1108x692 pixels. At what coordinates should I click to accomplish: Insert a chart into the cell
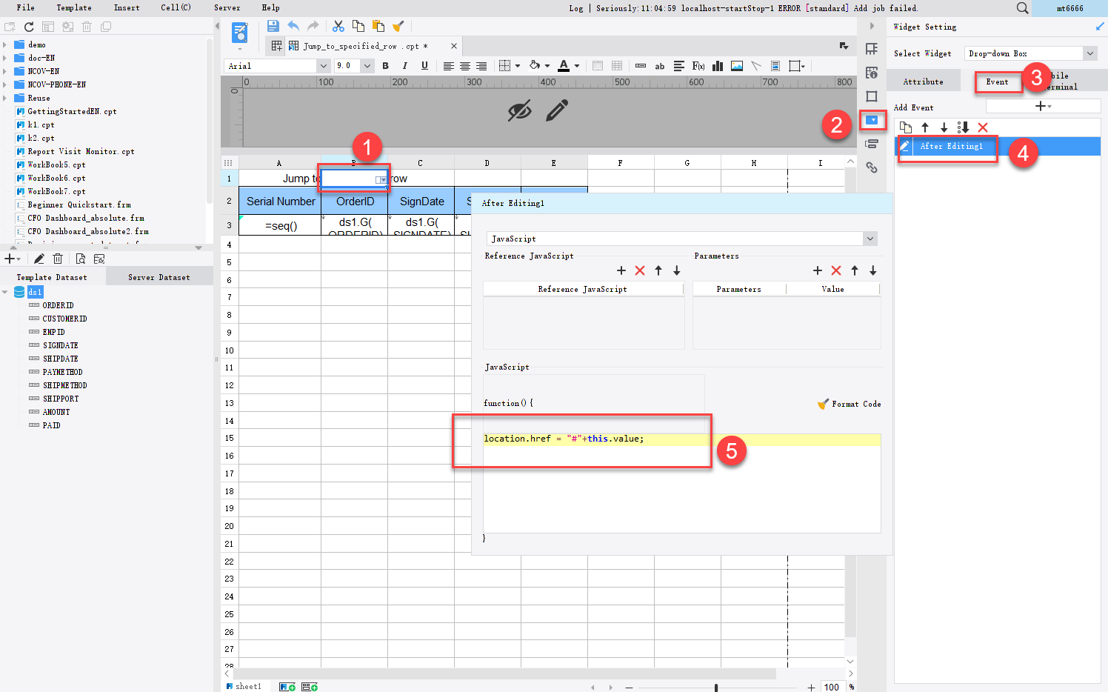pyautogui.click(x=718, y=66)
